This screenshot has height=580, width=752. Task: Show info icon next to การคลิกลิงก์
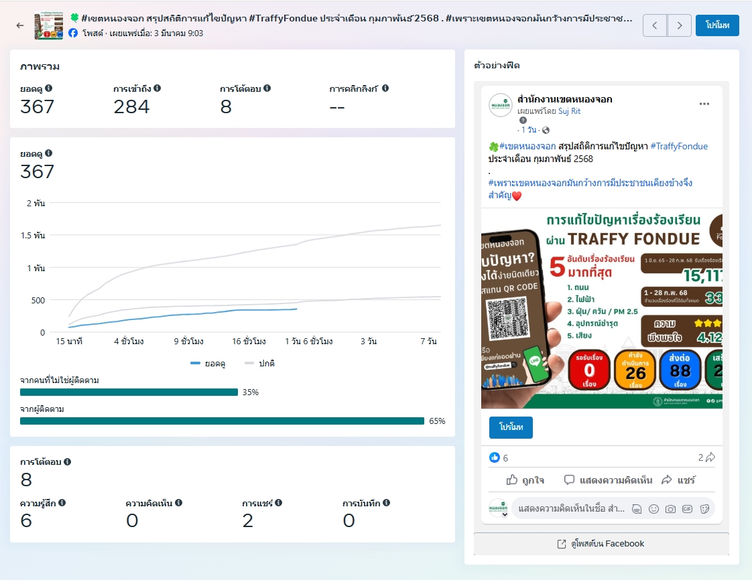point(385,88)
